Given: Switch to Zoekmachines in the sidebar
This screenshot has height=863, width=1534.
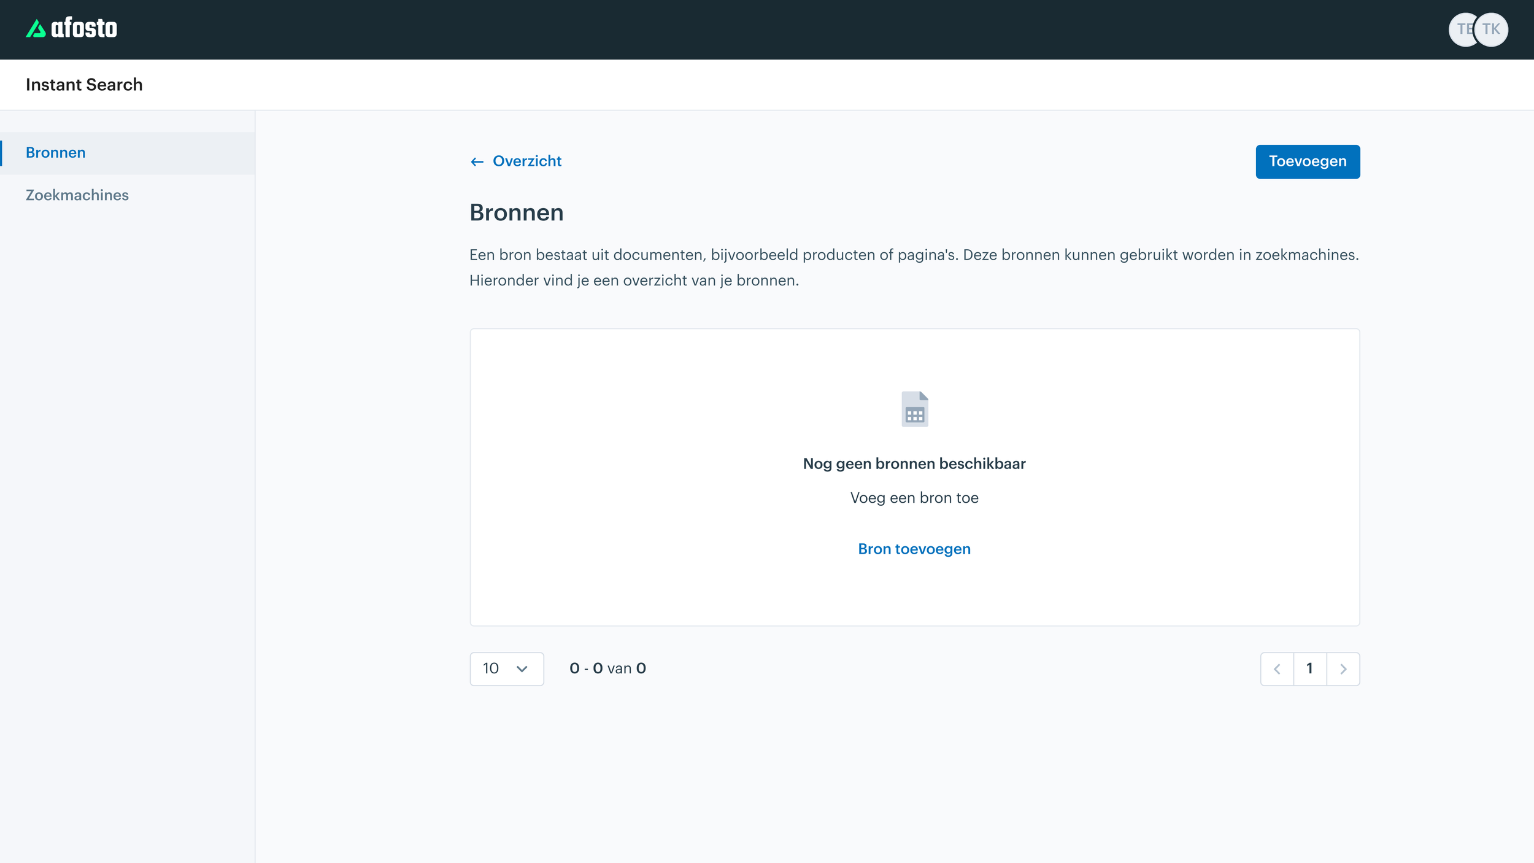Looking at the screenshot, I should (77, 195).
